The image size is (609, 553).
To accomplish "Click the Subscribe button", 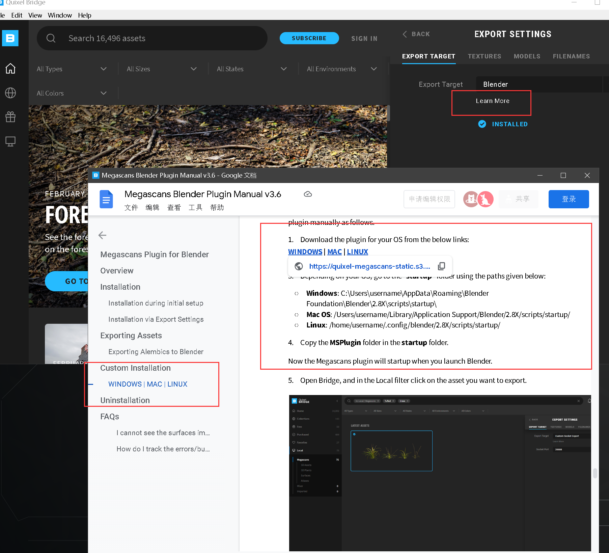I will (x=309, y=38).
